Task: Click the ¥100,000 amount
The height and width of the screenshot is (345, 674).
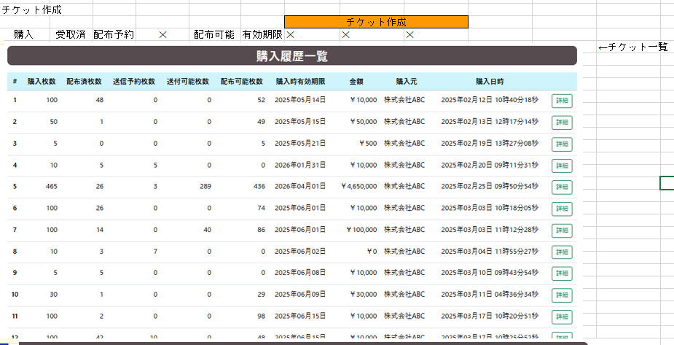Action: (361, 230)
